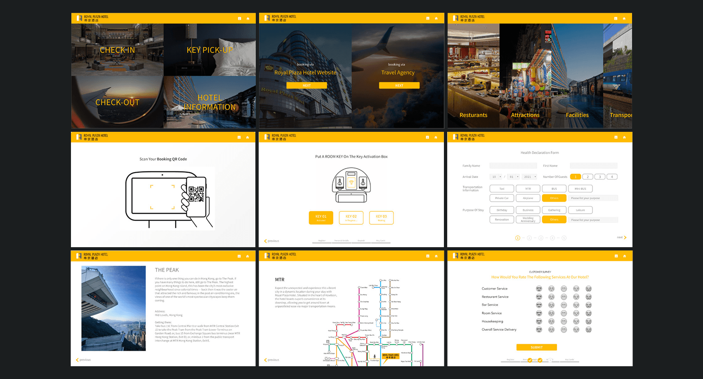
Task: Rate Room Service with the sad face
Action: [x=576, y=313]
